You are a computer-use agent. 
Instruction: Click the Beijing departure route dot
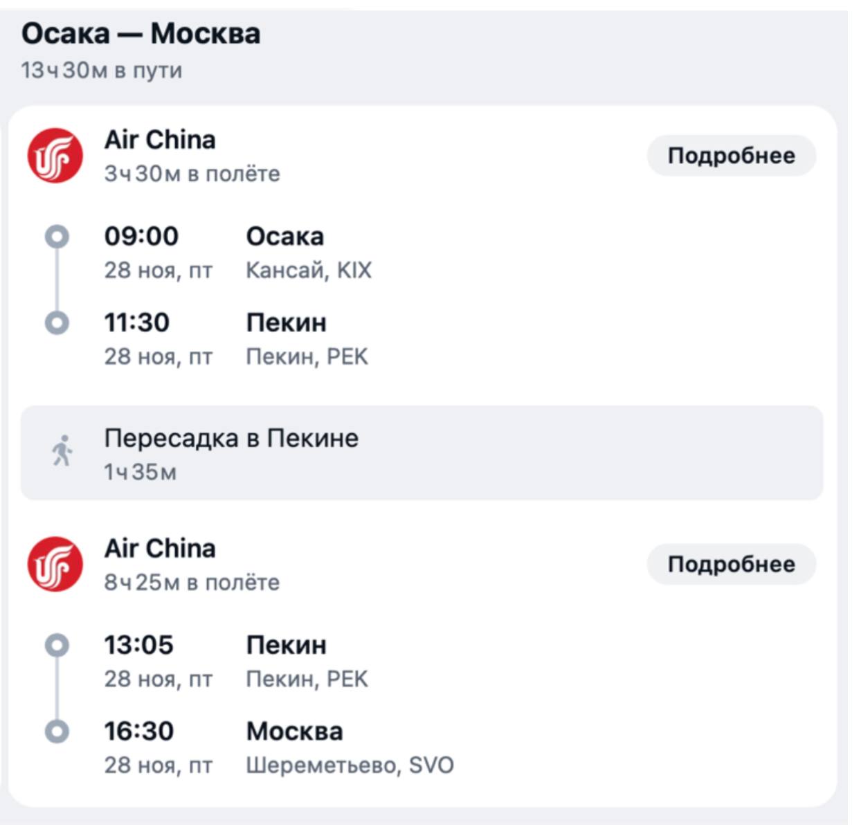click(x=57, y=646)
